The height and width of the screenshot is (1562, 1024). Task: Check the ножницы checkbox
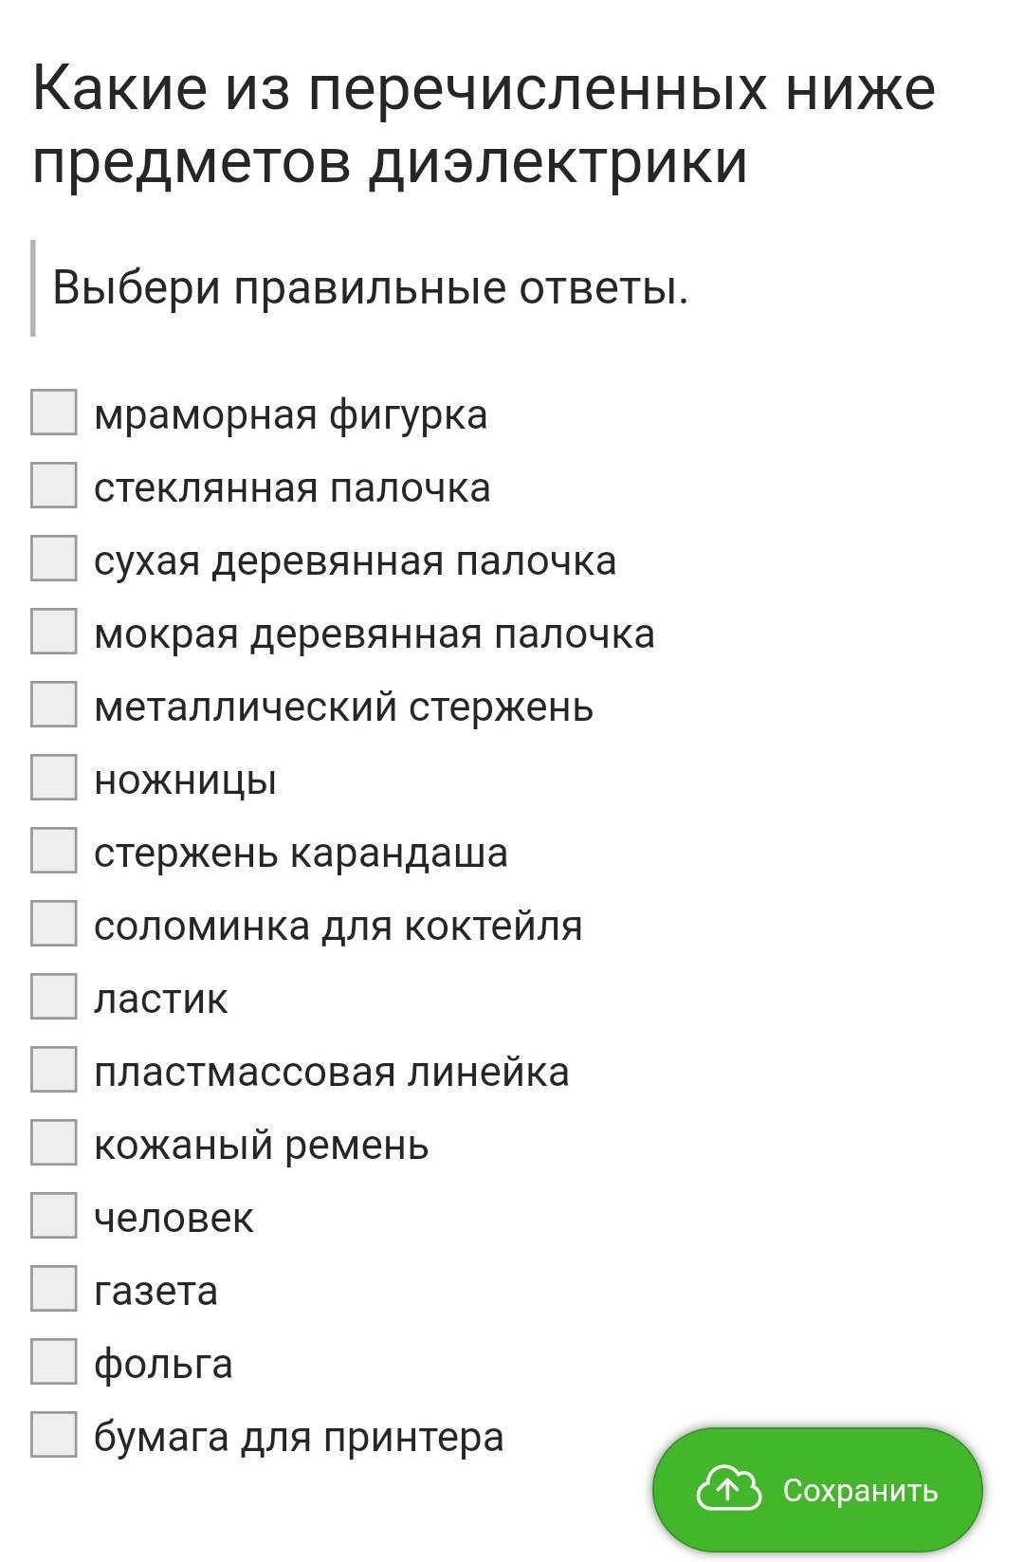[x=53, y=777]
